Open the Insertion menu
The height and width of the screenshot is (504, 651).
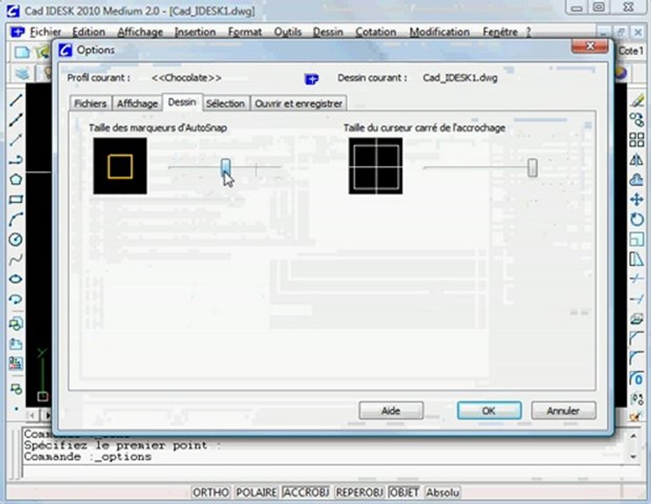tap(195, 32)
